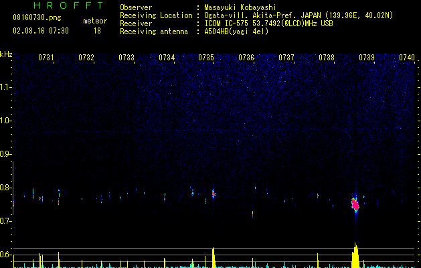Click the 0.8 kHz axis label

coord(5,188)
